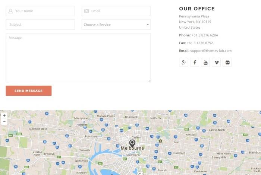Click the Footscray label on the map
The height and width of the screenshot is (175, 261).
(91, 136)
